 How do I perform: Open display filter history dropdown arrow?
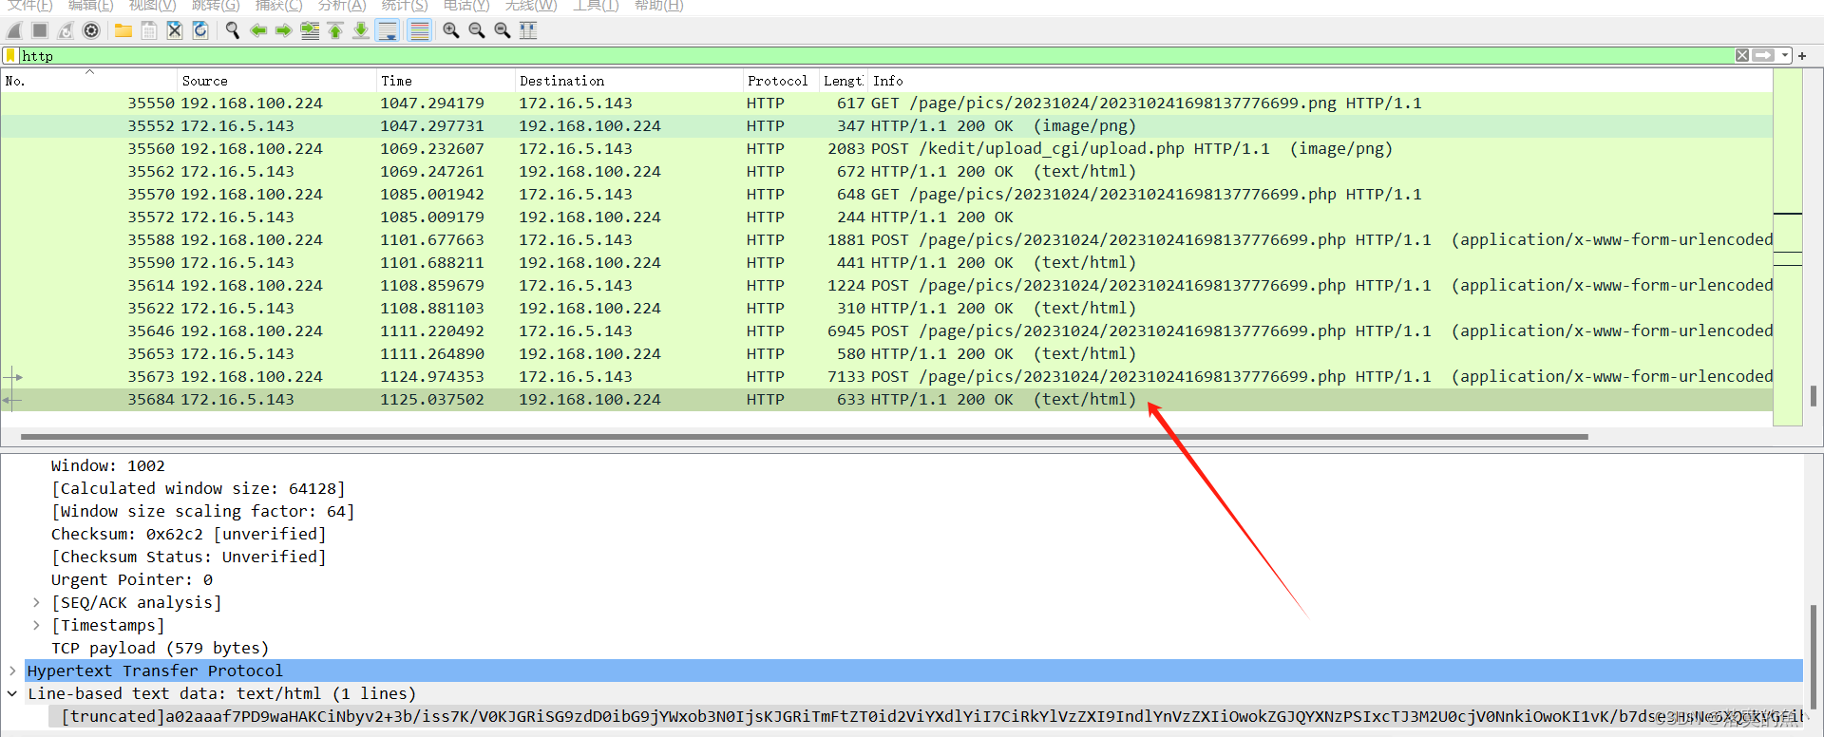pyautogui.click(x=1785, y=56)
